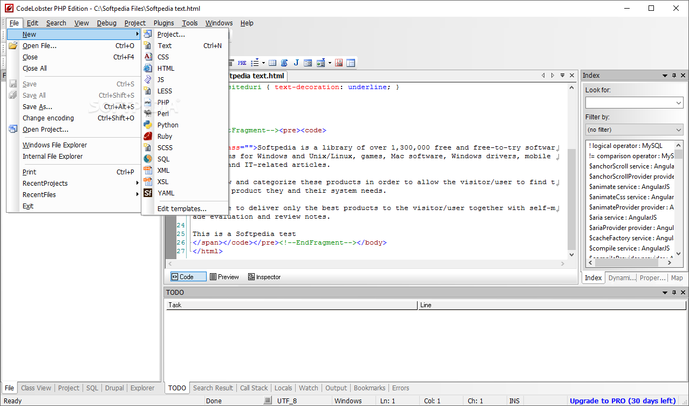Switch to the Call Stack tab
689x406 pixels.
[254, 388]
